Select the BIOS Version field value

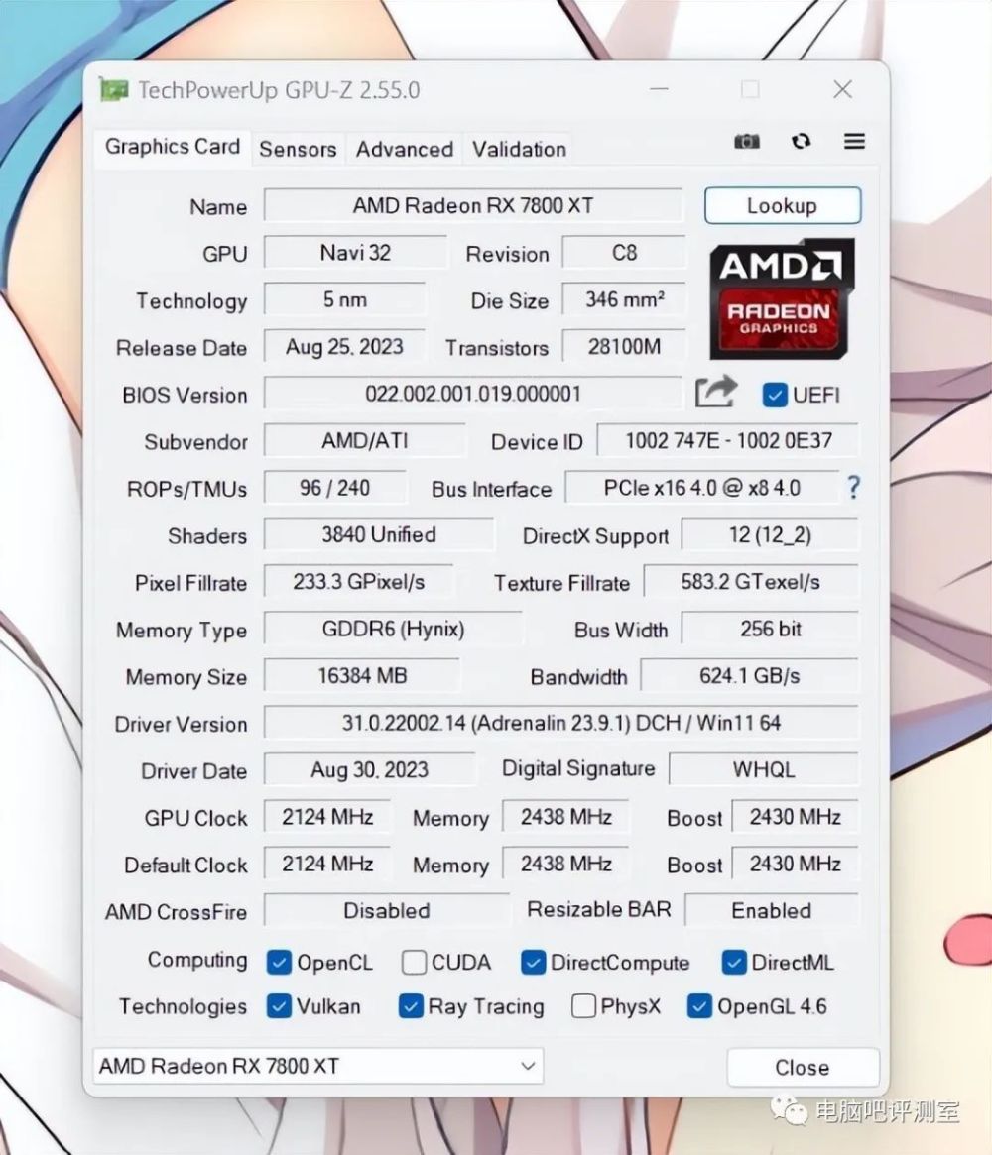tap(473, 394)
